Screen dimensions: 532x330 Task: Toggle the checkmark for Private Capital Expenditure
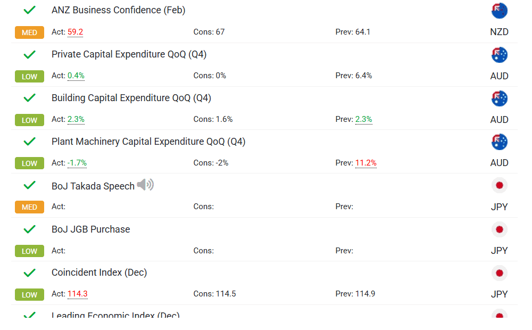coord(30,54)
